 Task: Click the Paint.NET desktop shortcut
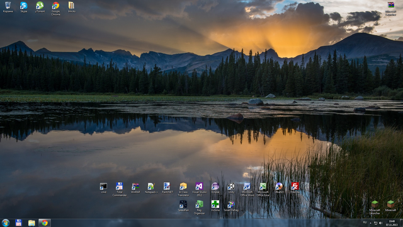[167, 188]
